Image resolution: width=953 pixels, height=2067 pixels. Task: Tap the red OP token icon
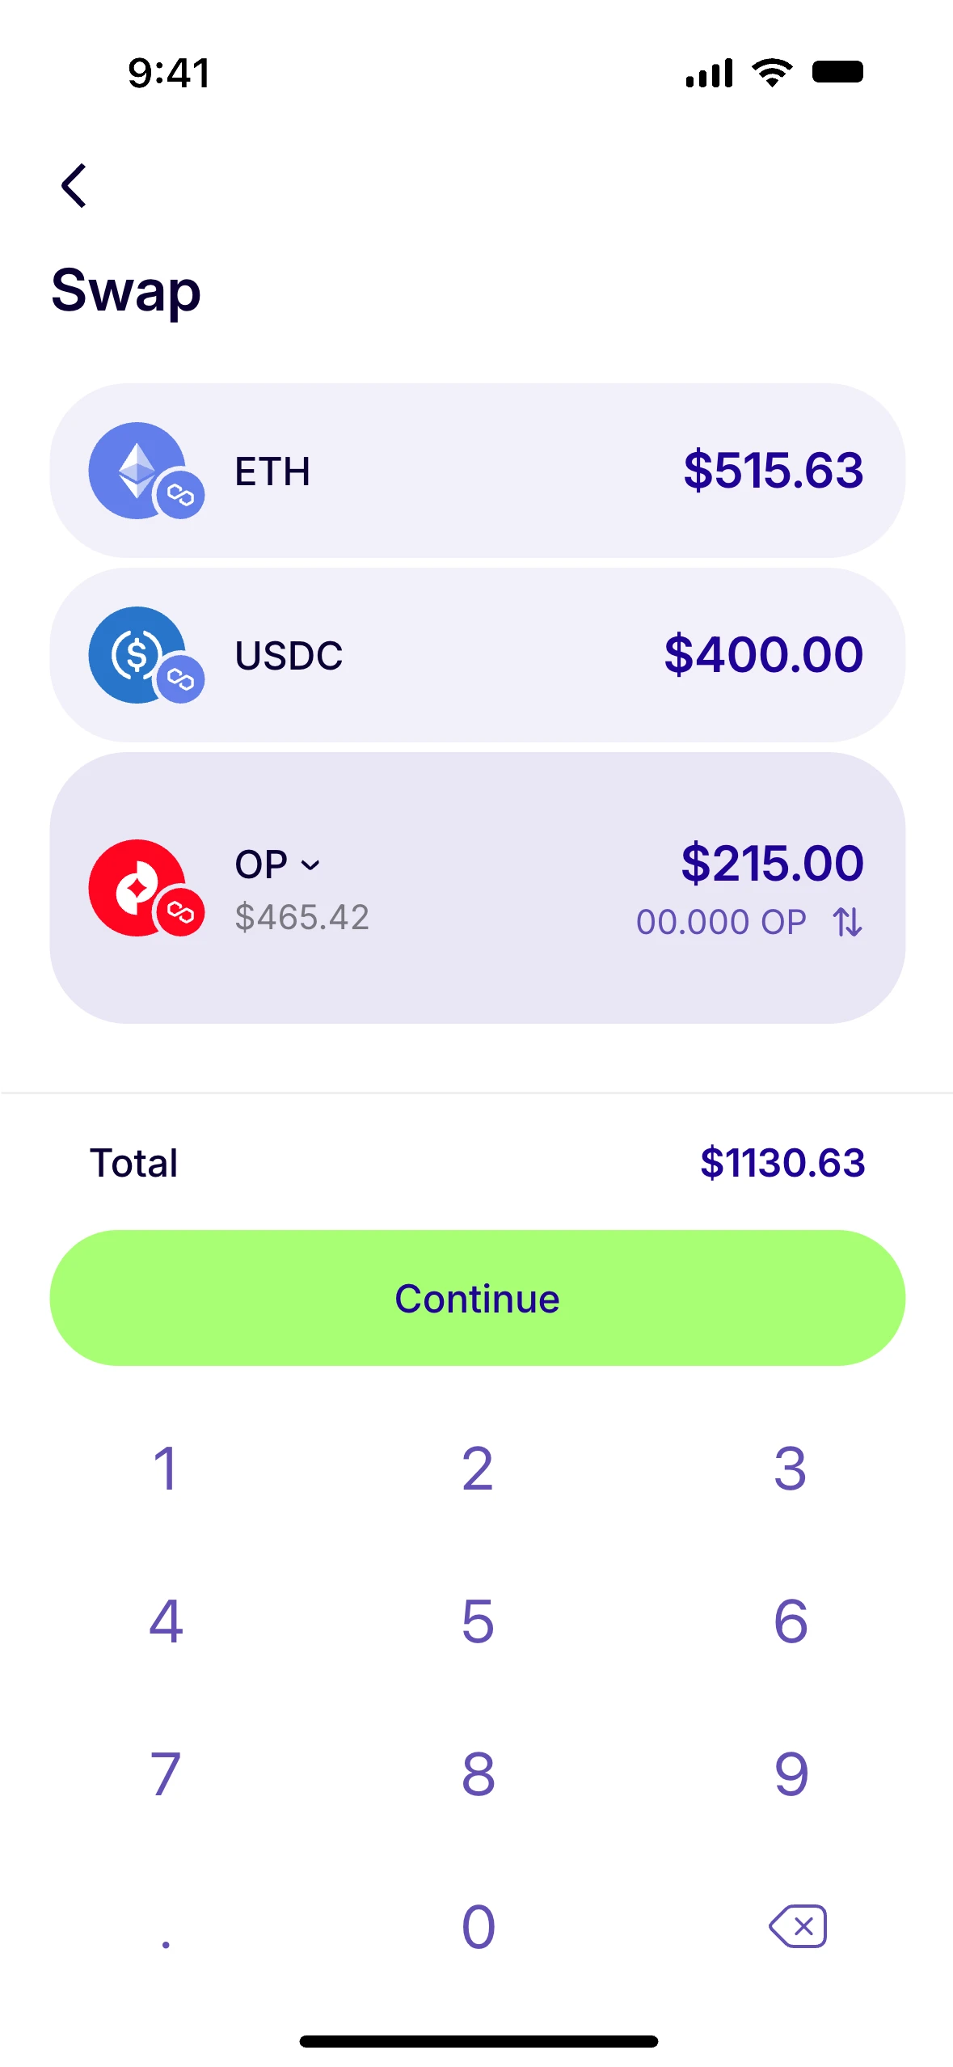click(x=137, y=887)
